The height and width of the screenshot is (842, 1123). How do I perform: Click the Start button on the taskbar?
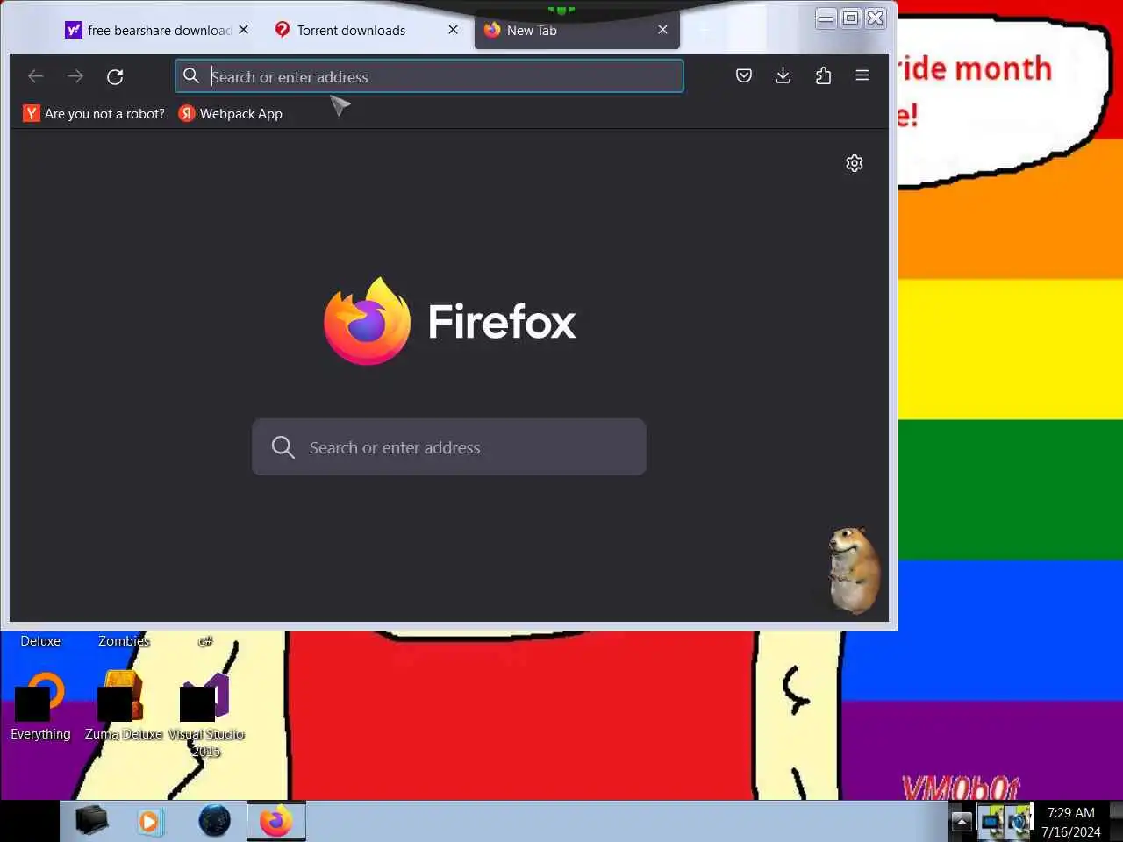click(x=29, y=821)
